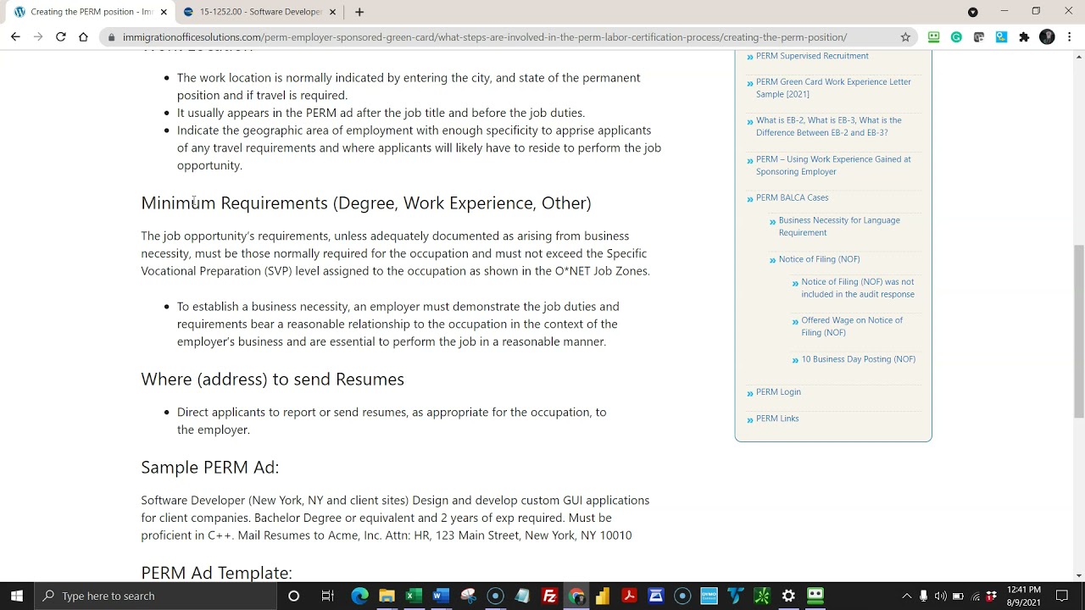This screenshot has height=610, width=1085.
Task: Open the DYMO app from the taskbar
Action: point(709,596)
